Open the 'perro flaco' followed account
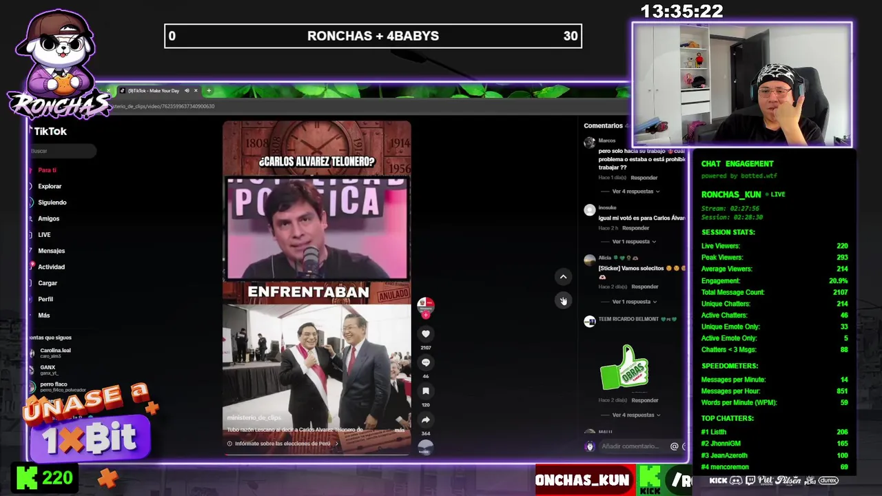The image size is (882, 496). point(54,384)
